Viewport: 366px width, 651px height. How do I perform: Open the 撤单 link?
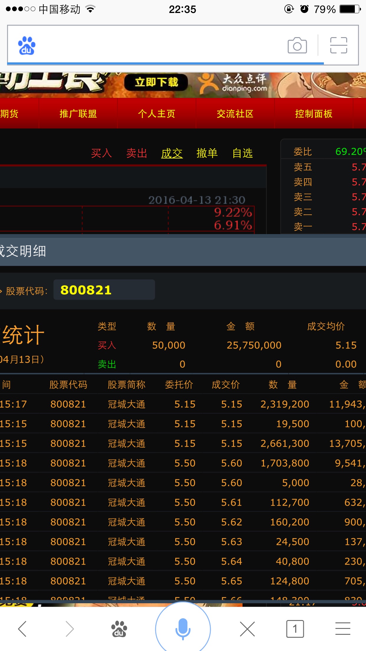[x=207, y=153]
